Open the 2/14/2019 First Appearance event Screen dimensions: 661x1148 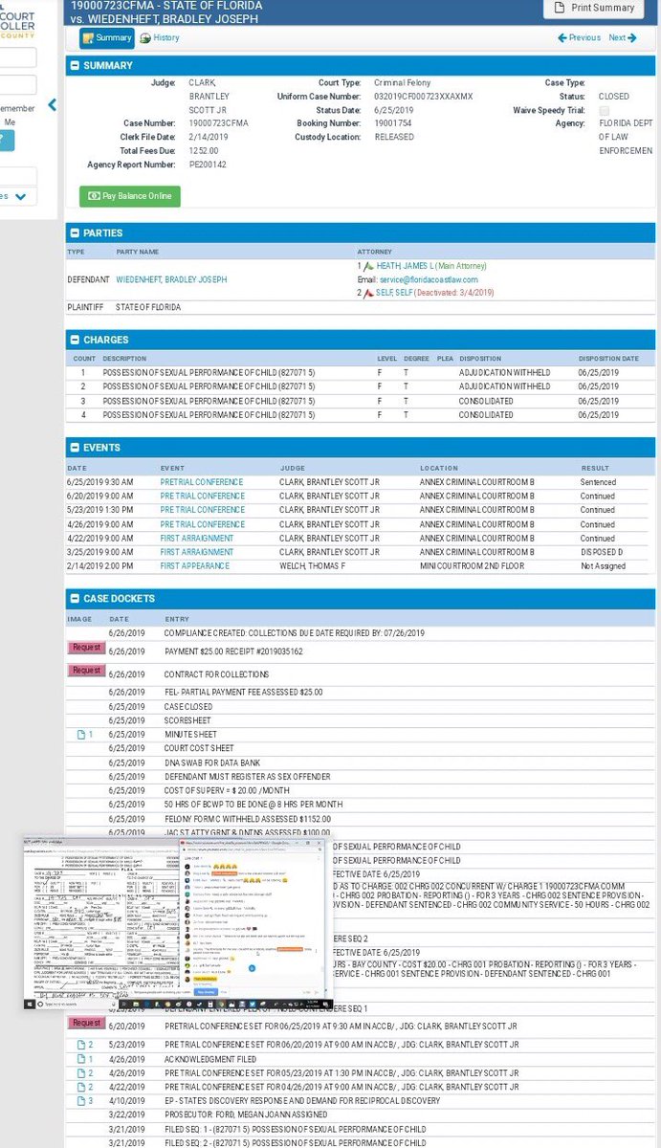[x=195, y=566]
